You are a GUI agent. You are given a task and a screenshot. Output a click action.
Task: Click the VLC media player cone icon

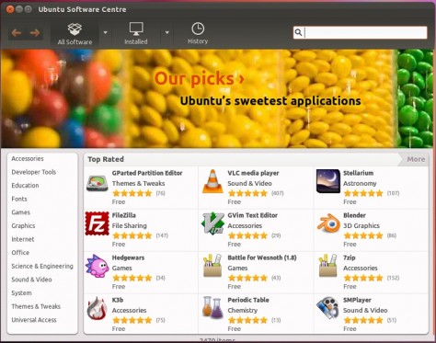[212, 181]
